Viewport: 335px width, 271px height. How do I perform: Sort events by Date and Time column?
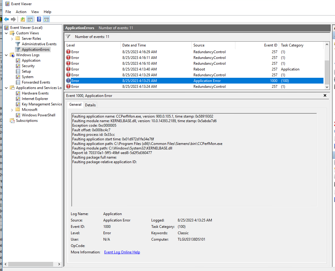134,45
